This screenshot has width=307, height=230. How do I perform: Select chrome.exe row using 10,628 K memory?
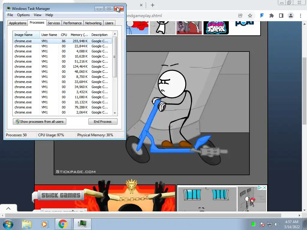tap(62, 56)
